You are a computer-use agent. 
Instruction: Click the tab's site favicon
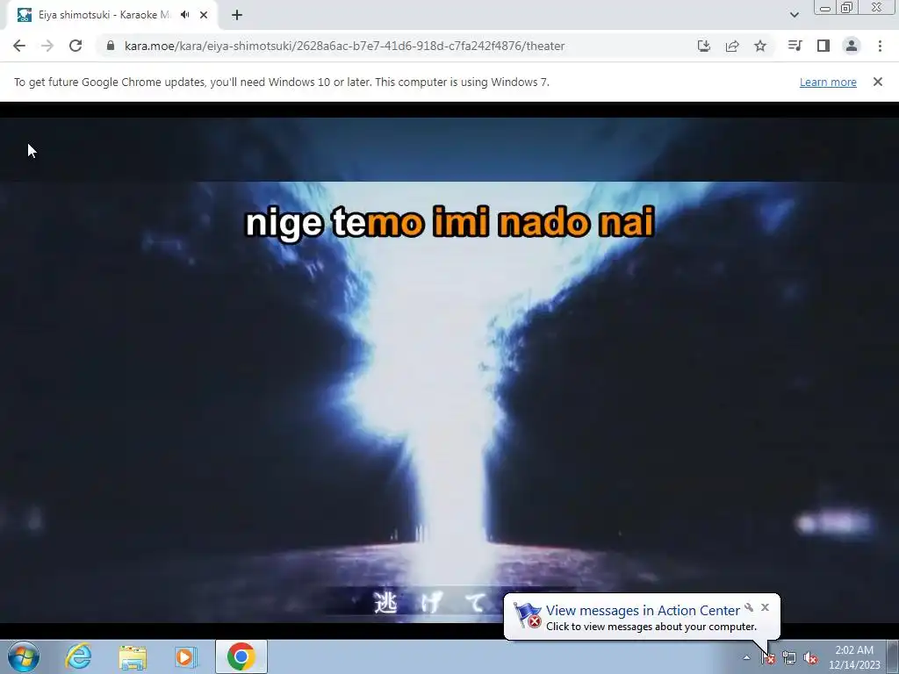coord(24,15)
